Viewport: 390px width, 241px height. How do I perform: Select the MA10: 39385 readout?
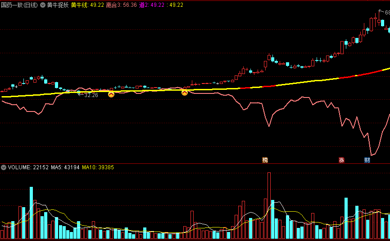click(x=98, y=167)
